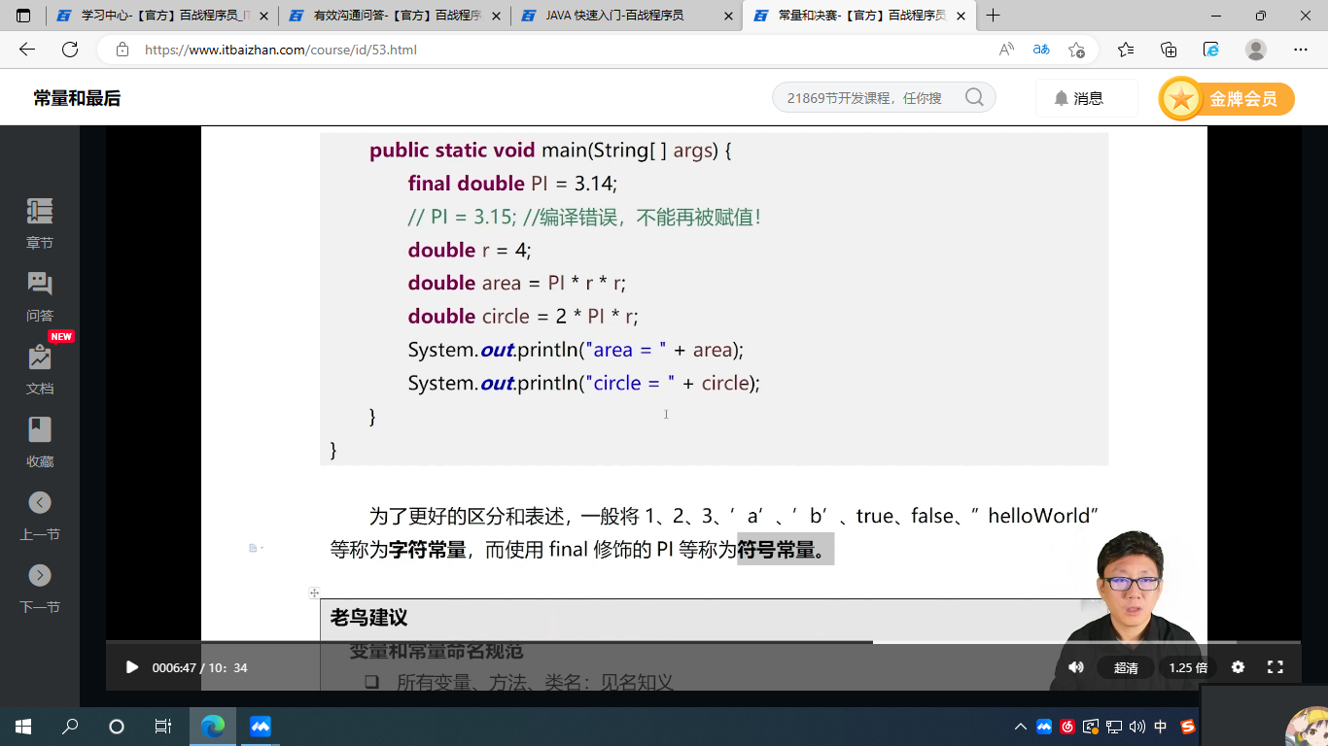This screenshot has height=746, width=1328.
Task: Toggle the 中 input language indicator
Action: tap(1161, 726)
